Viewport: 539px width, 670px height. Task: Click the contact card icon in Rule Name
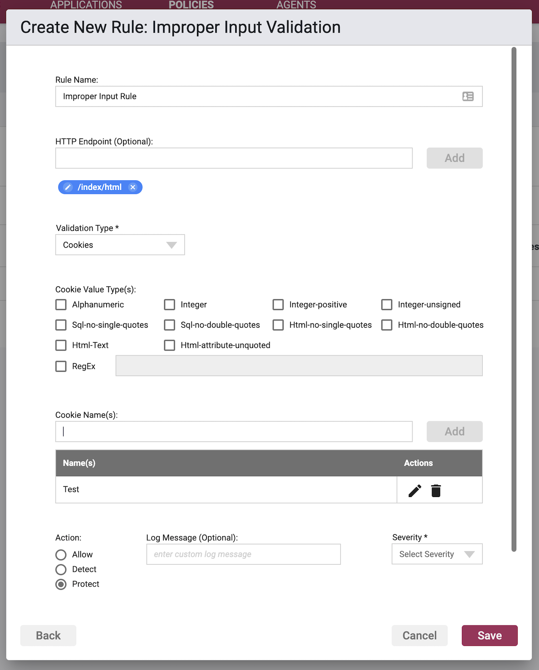point(468,96)
